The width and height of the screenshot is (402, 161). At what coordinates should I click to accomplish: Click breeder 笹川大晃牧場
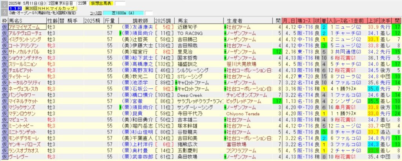click(x=242, y=64)
